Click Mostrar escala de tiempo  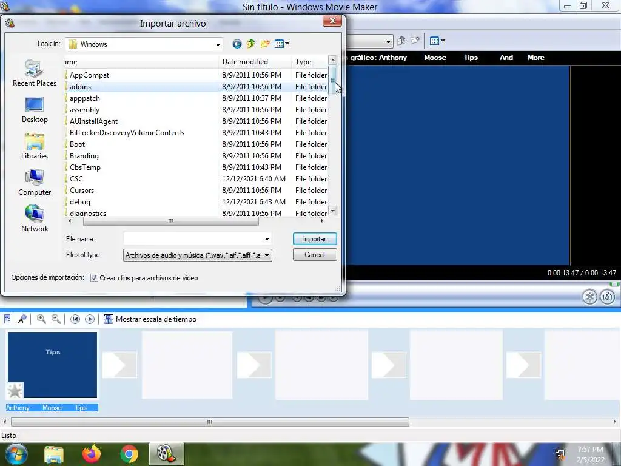pos(150,319)
